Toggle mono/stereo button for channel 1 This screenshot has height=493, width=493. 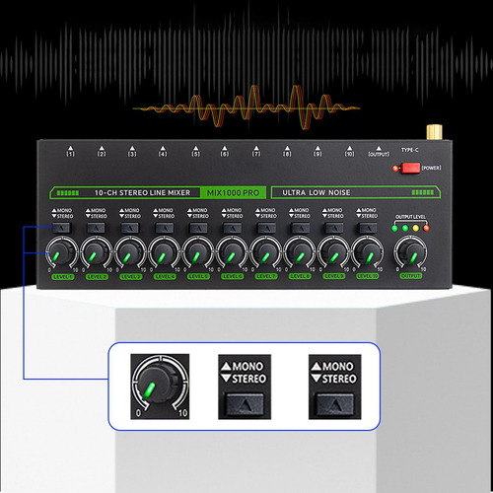click(61, 228)
